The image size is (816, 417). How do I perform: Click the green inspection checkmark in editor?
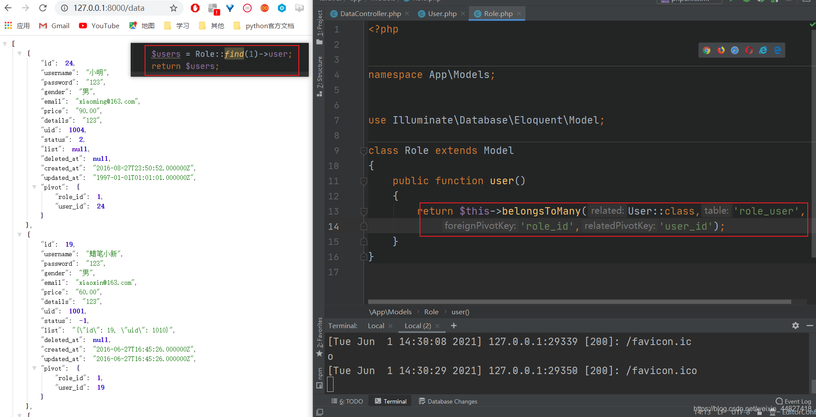pos(812,25)
